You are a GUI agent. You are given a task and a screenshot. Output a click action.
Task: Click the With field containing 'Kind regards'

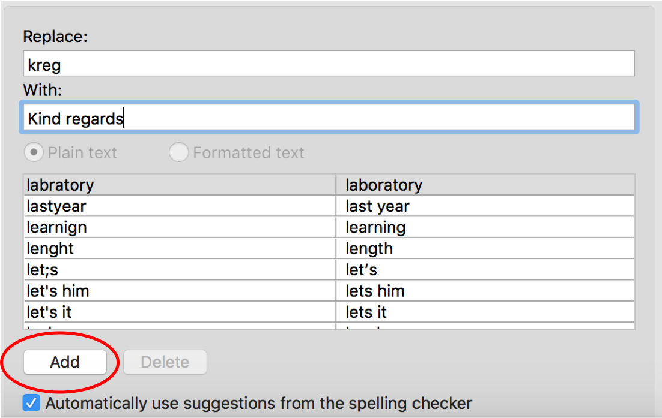[329, 118]
